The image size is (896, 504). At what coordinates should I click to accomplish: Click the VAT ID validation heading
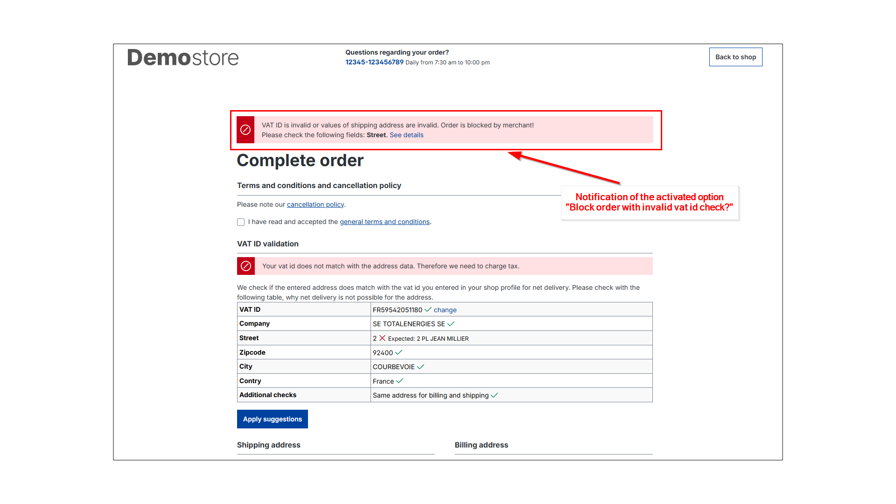click(x=268, y=244)
